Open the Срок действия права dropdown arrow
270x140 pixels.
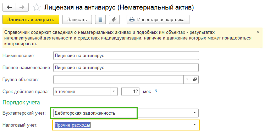pos(114,92)
